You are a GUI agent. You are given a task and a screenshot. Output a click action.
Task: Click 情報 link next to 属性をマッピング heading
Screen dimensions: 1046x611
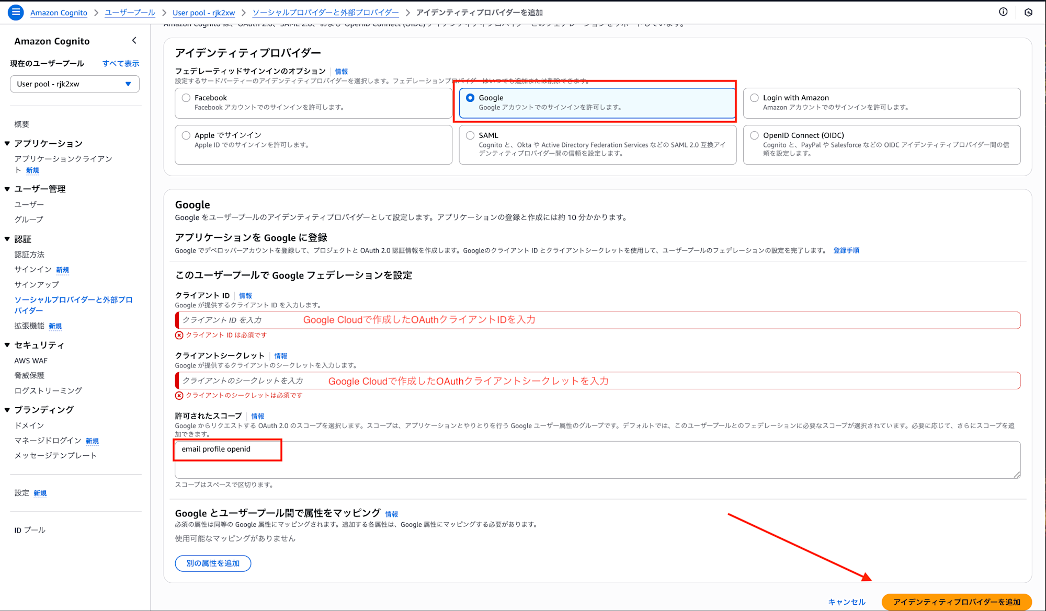point(392,514)
